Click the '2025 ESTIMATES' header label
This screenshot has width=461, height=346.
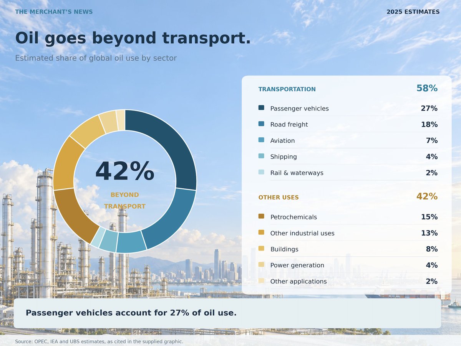point(413,12)
